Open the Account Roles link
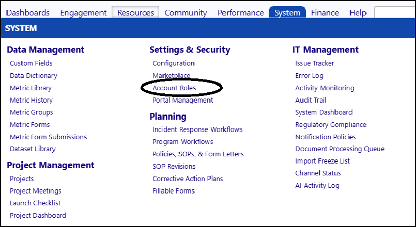The height and width of the screenshot is (227, 416). pos(174,88)
